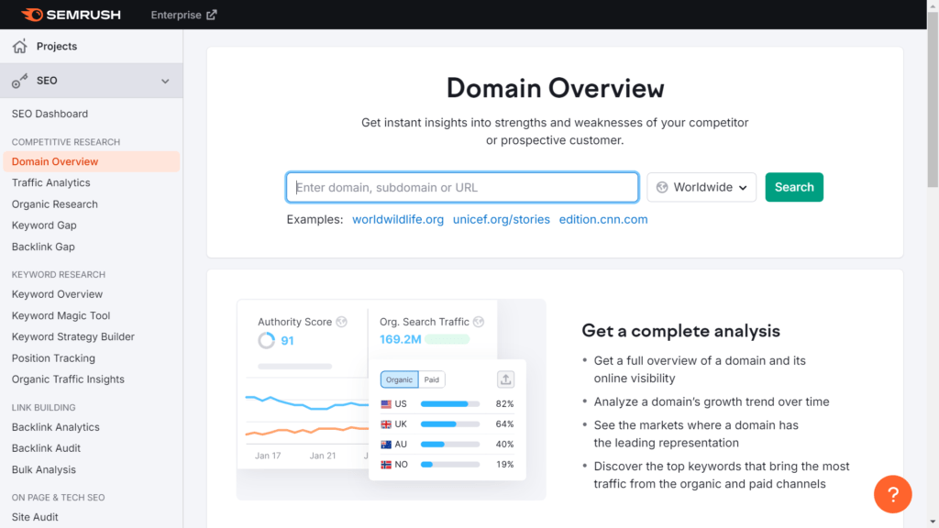Click the AU 40% progress bar
The image size is (939, 528).
tap(449, 445)
